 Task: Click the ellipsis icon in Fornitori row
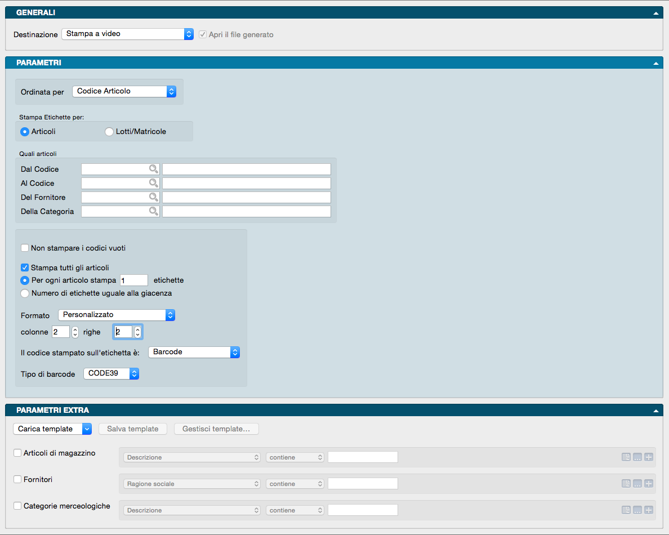(x=637, y=484)
